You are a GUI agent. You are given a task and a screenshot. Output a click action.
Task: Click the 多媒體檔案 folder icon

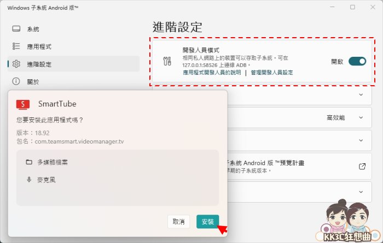(29, 162)
